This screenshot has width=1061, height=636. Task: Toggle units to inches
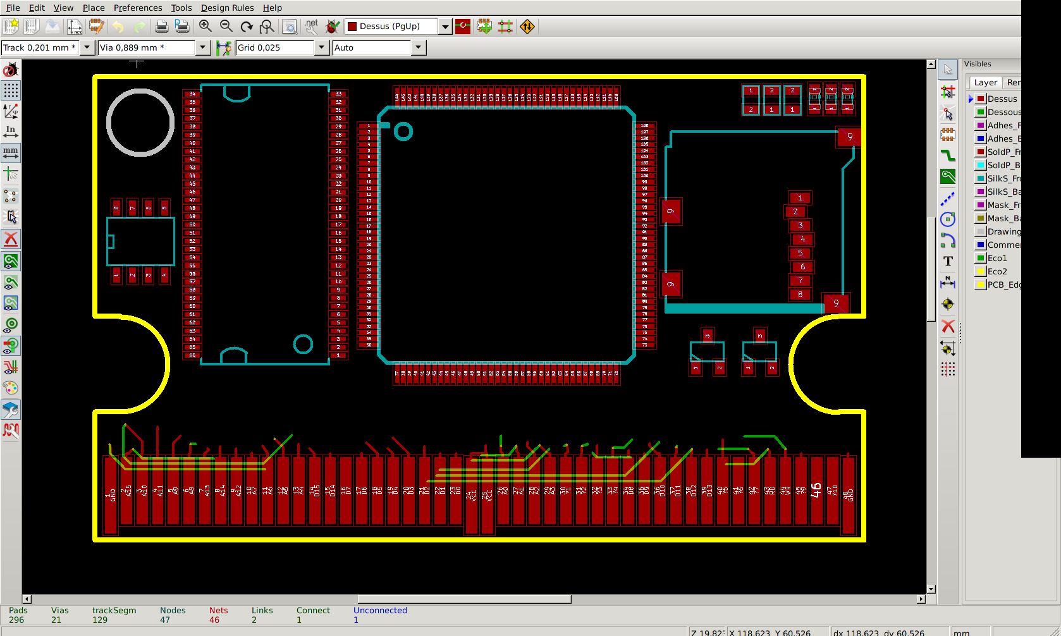pyautogui.click(x=11, y=131)
